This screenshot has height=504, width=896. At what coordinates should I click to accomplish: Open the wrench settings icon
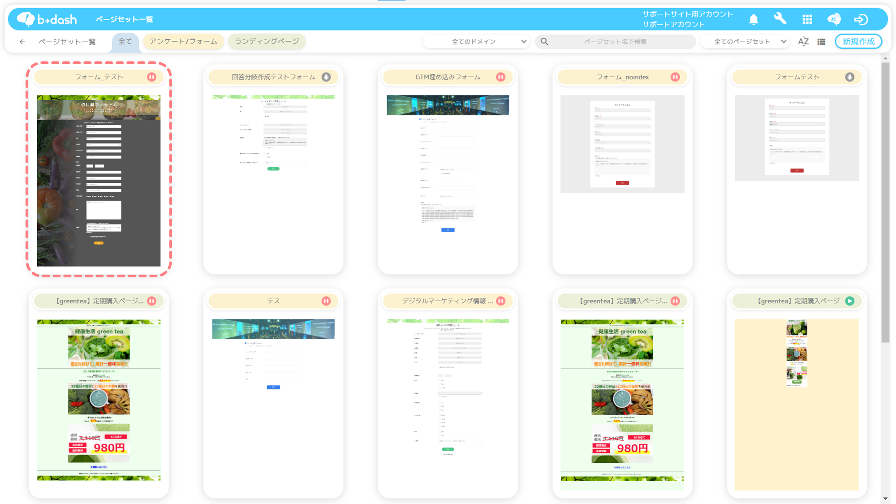point(780,19)
